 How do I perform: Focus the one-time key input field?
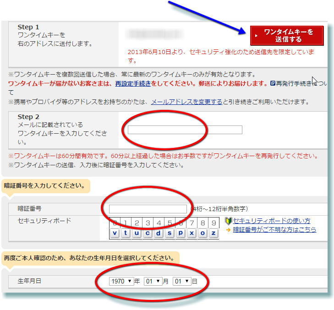click(185, 130)
